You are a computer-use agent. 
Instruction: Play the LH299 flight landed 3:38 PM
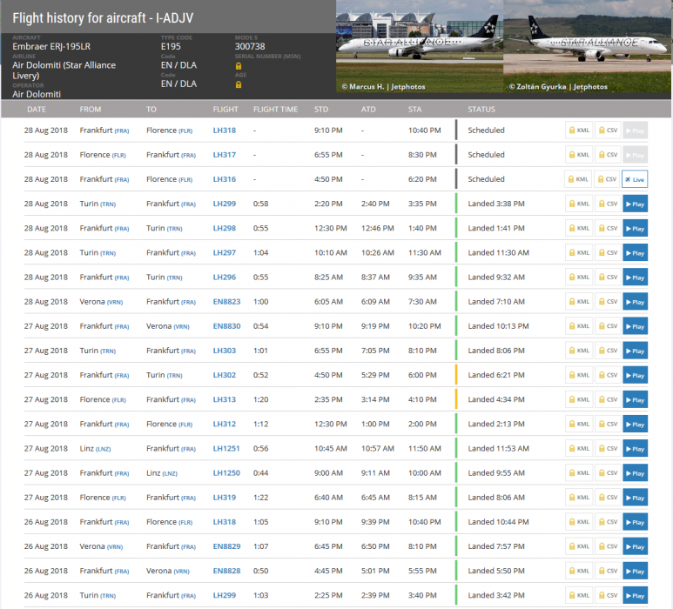point(635,204)
